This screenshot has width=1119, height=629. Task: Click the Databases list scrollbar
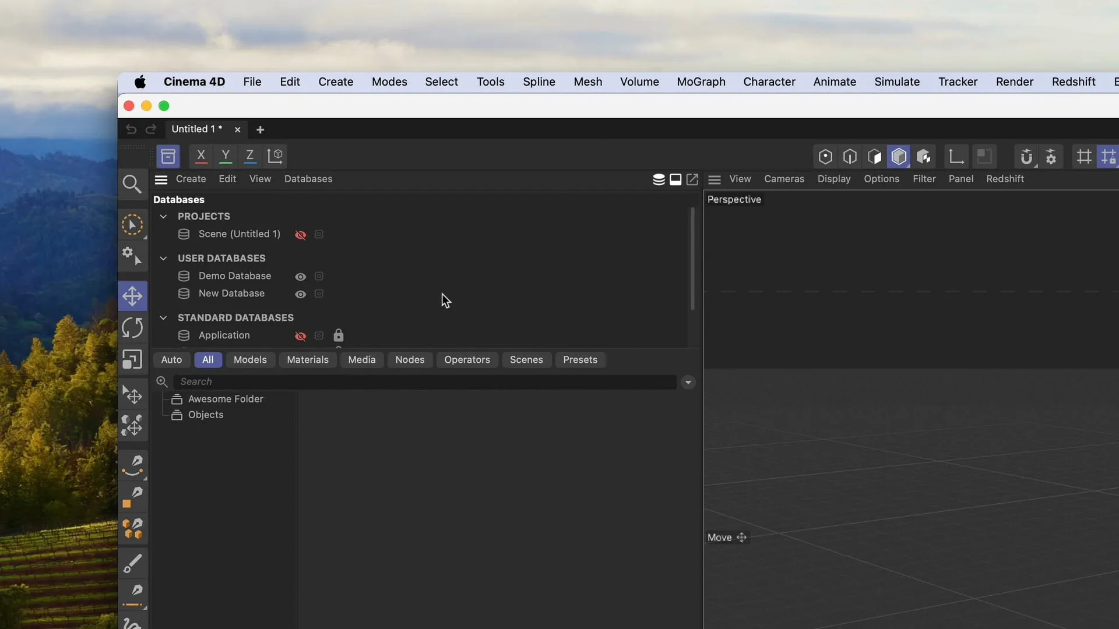click(692, 259)
